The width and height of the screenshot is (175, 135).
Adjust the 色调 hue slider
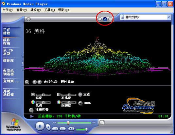[43, 102]
